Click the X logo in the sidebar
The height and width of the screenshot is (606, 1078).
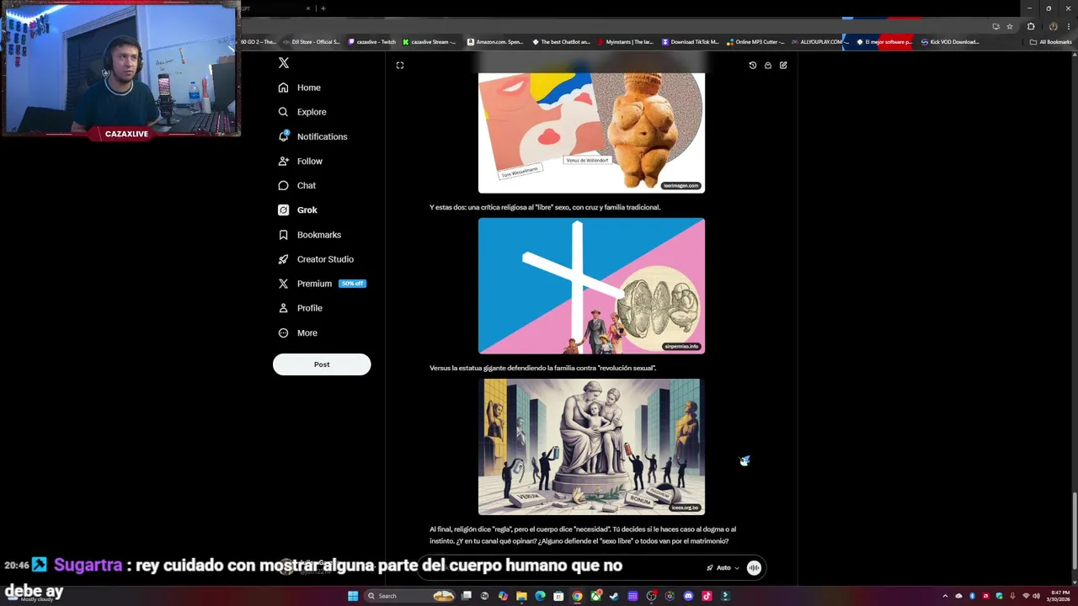point(284,63)
